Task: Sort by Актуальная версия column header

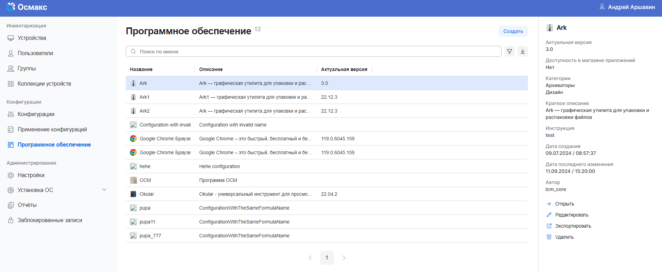Action: point(344,69)
